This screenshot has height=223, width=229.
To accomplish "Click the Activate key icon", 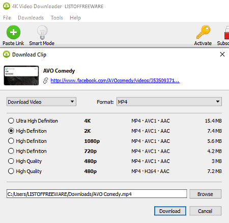I will [203, 32].
